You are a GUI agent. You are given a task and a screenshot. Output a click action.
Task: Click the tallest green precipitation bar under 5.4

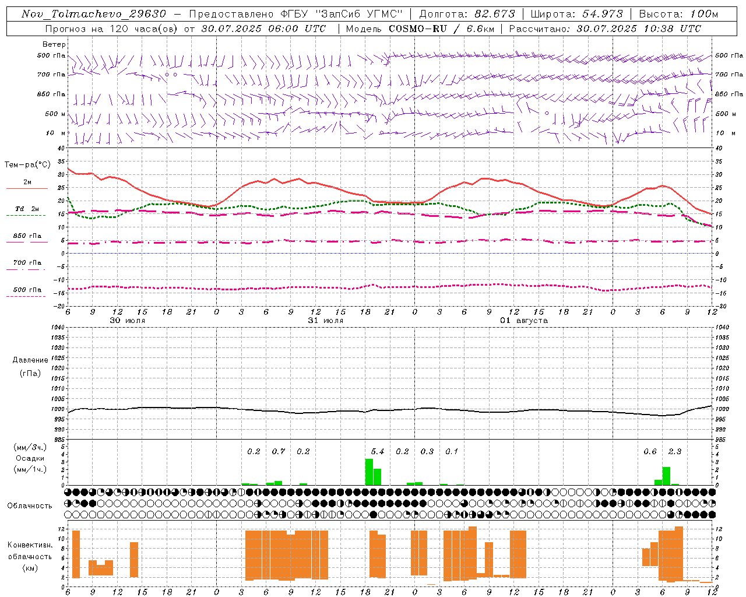coord(369,472)
